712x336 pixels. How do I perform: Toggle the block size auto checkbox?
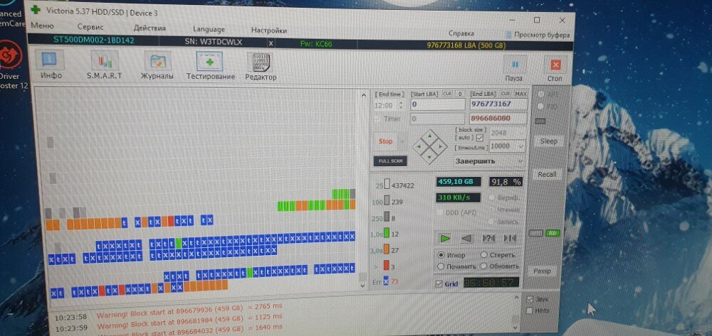[x=479, y=137]
